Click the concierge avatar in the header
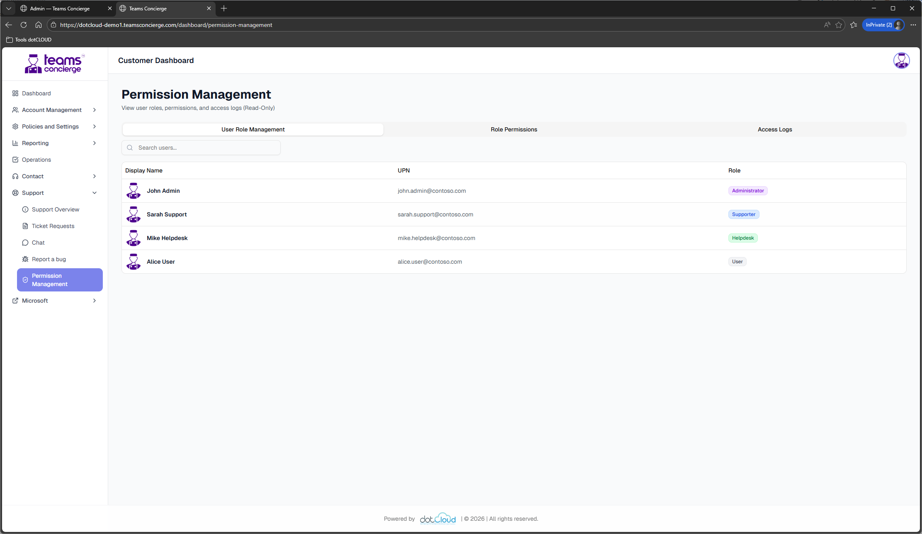This screenshot has height=534, width=922. (901, 61)
